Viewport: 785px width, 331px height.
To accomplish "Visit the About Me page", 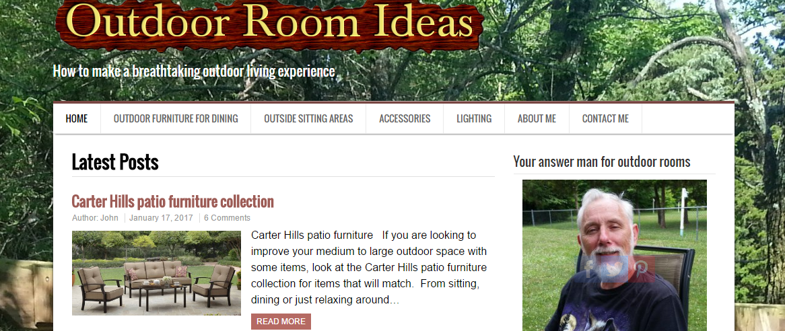I will point(537,119).
